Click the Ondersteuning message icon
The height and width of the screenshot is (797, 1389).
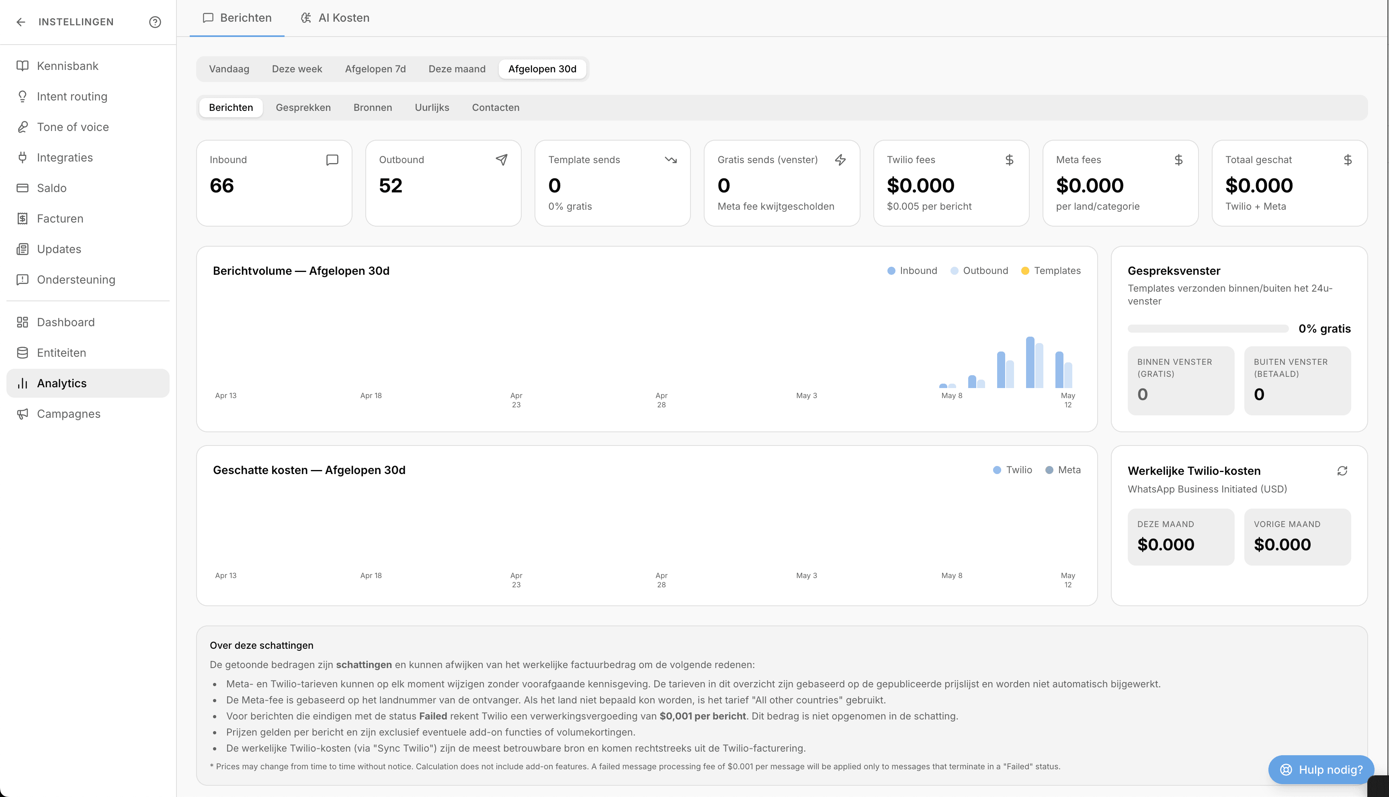23,280
